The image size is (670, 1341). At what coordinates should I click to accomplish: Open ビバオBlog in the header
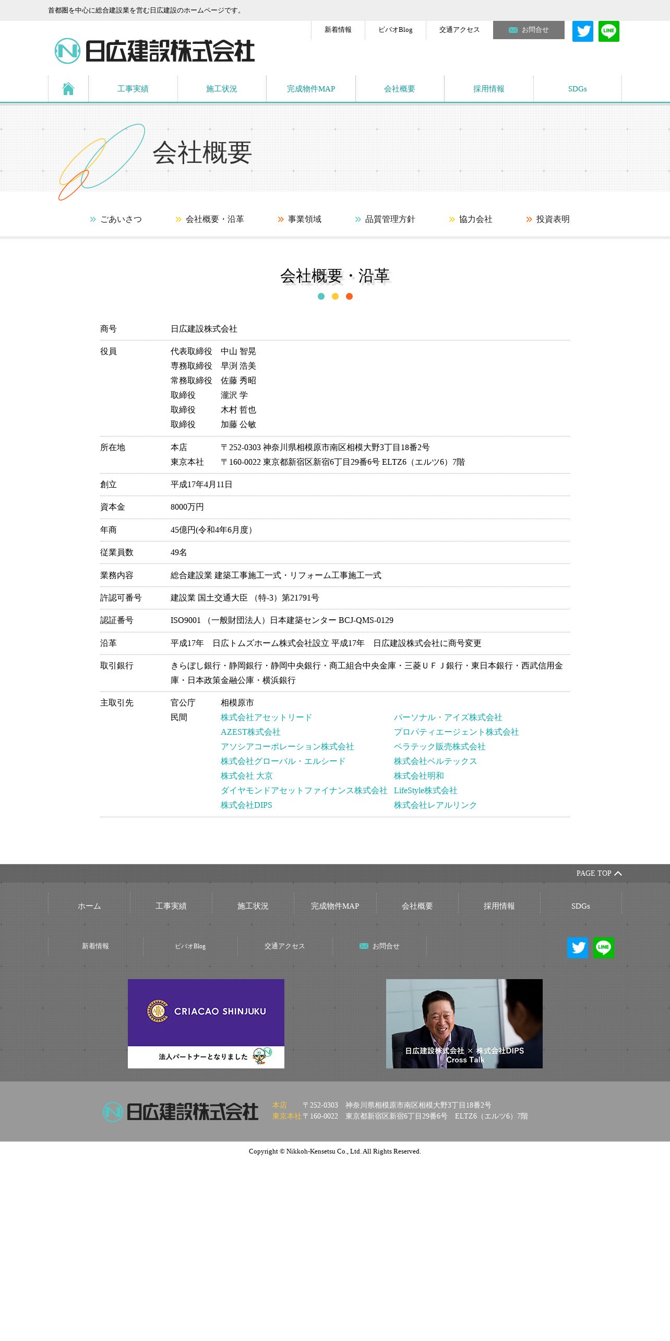(396, 30)
